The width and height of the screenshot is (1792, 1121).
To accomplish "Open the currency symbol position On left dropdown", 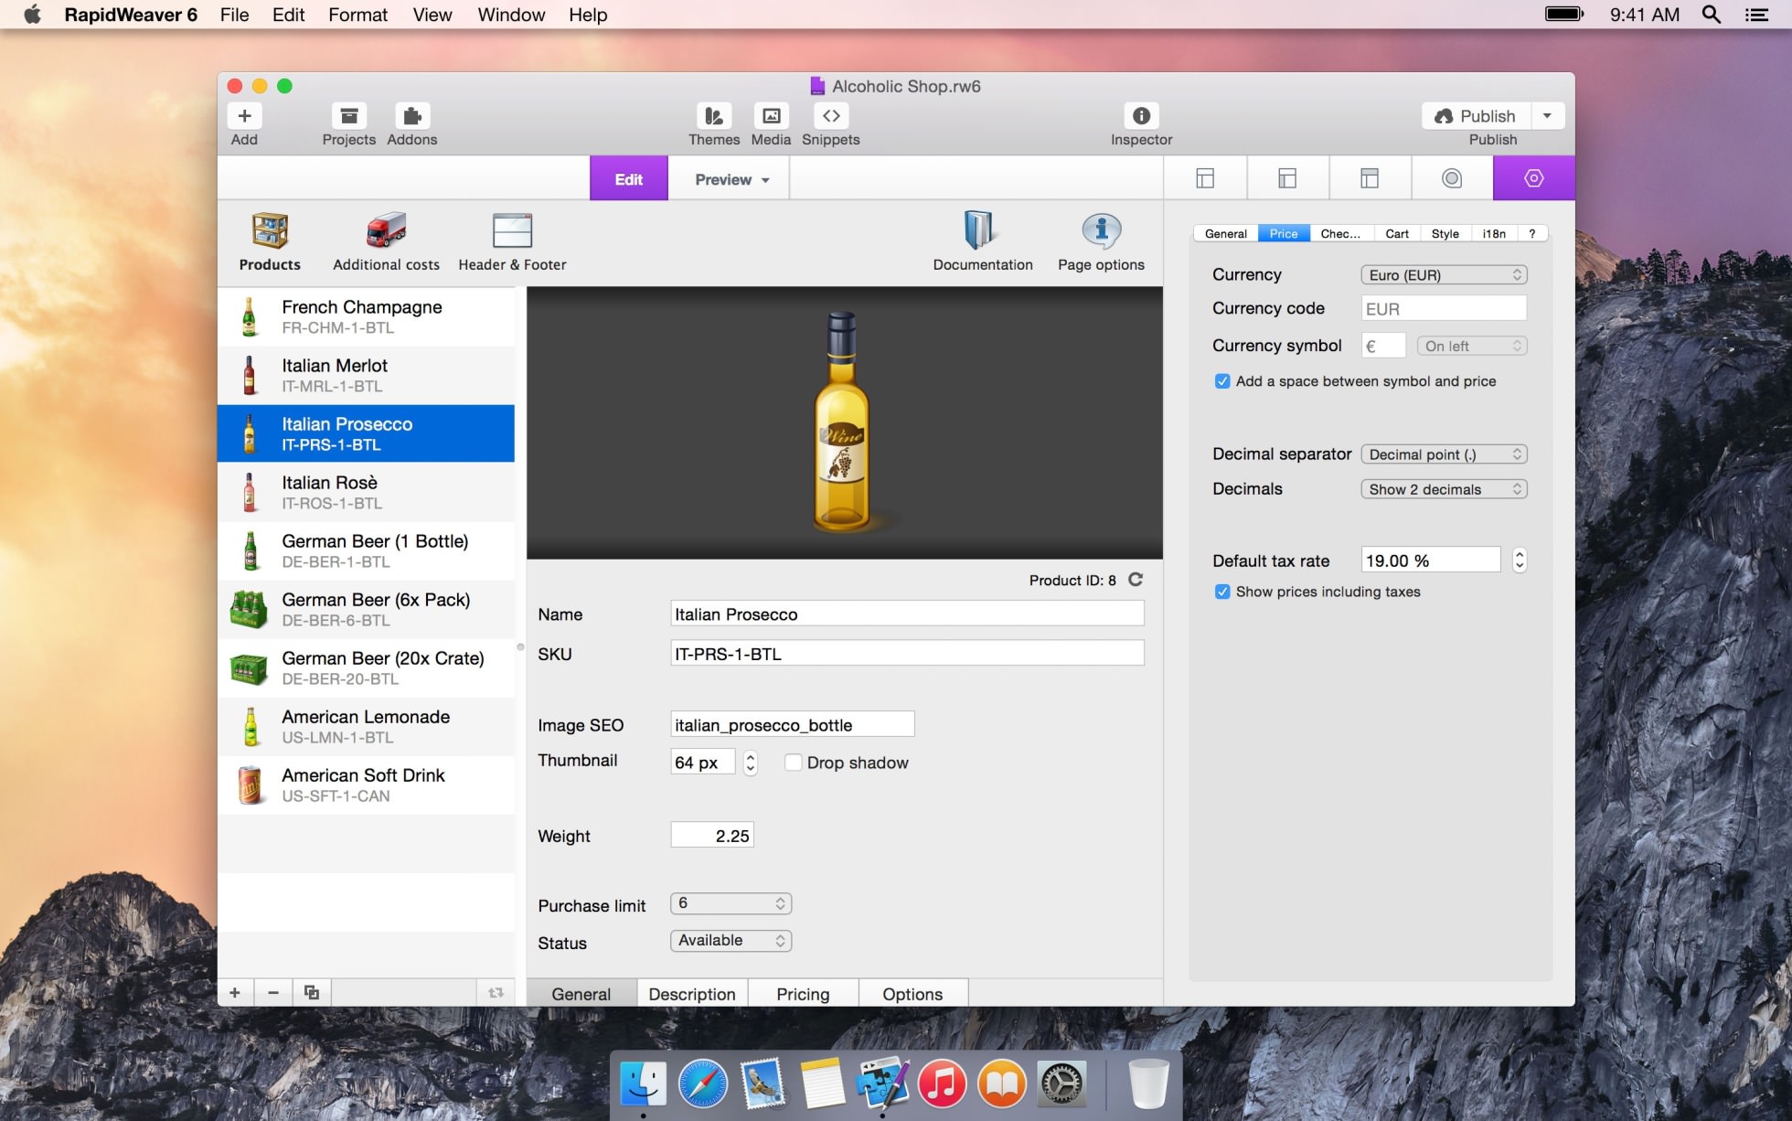I will 1472,347.
